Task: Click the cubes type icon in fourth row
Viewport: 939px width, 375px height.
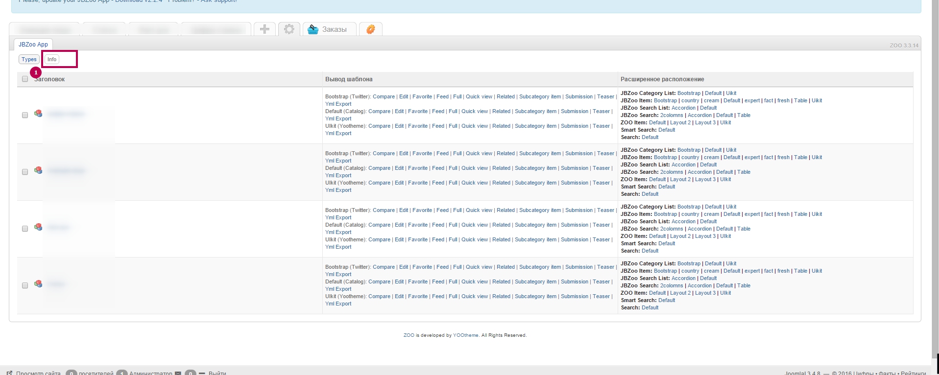Action: click(38, 284)
